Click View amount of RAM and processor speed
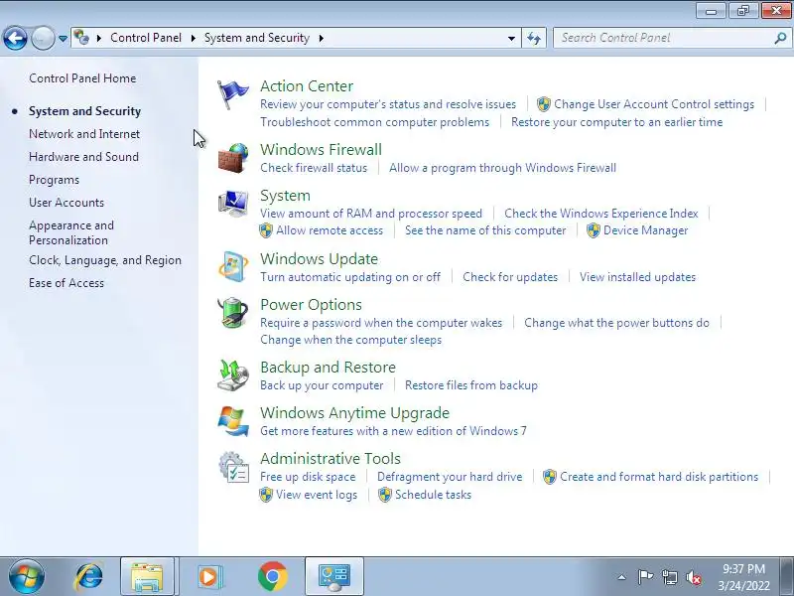The width and height of the screenshot is (794, 596). 371,214
